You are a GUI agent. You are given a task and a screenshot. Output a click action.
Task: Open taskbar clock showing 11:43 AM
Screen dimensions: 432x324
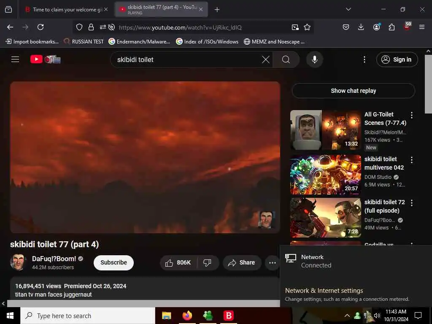coord(396,316)
